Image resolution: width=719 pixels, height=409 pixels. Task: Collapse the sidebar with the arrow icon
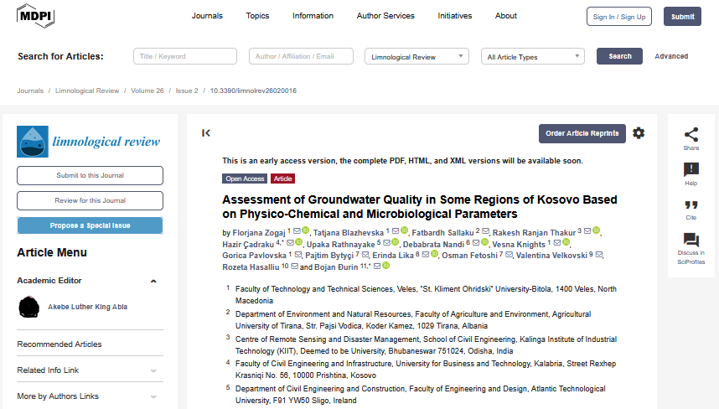click(x=206, y=132)
